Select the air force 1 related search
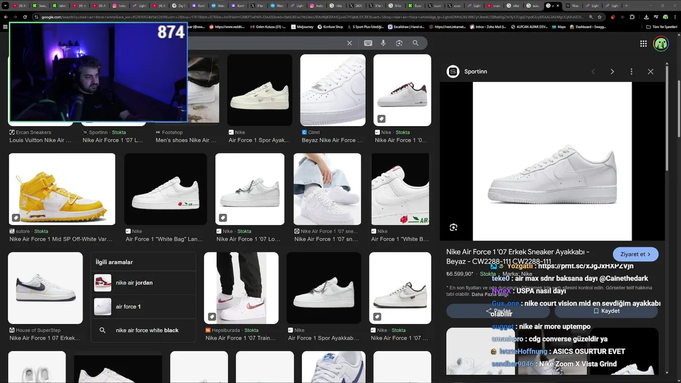Image resolution: width=681 pixels, height=383 pixels. (x=144, y=306)
